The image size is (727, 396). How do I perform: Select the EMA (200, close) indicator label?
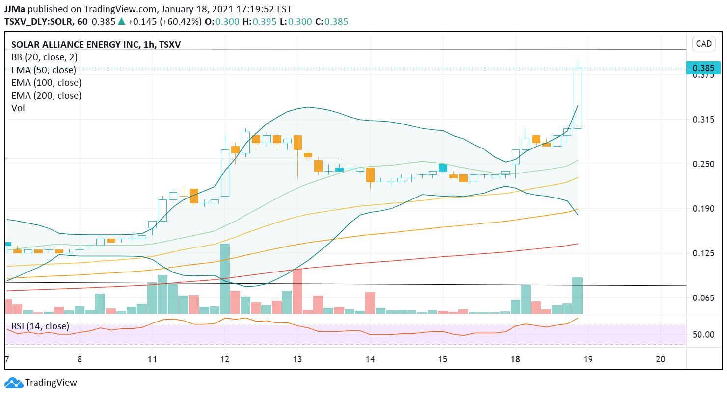pos(46,95)
